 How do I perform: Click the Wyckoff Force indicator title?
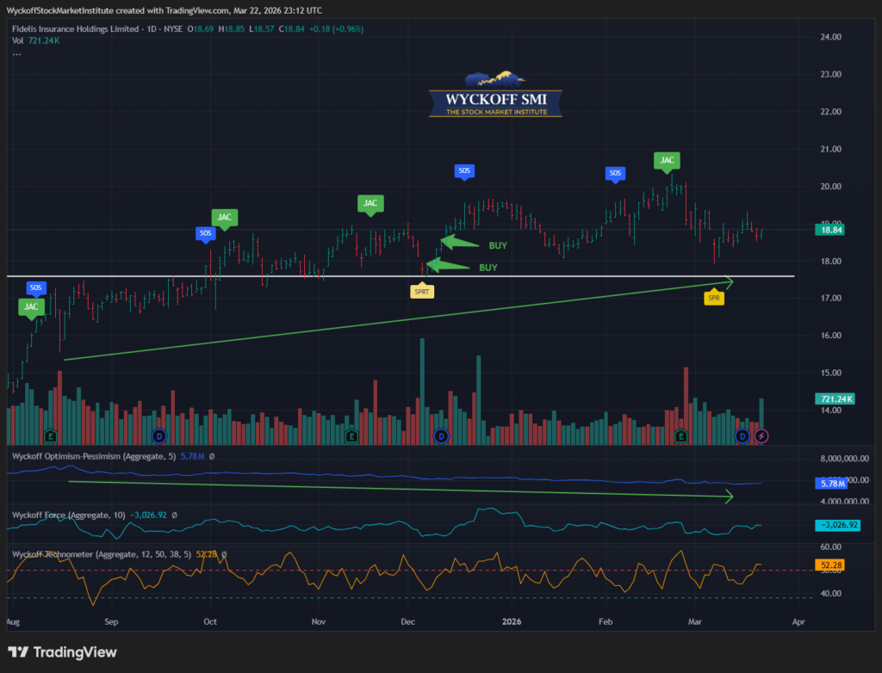[x=69, y=515]
